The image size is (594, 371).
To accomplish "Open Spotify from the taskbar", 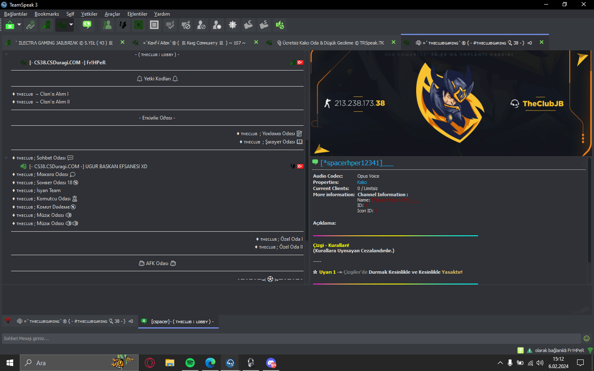I will [190, 363].
